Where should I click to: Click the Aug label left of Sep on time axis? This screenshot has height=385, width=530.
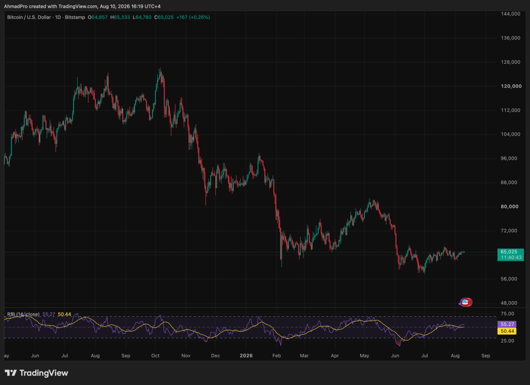point(95,355)
